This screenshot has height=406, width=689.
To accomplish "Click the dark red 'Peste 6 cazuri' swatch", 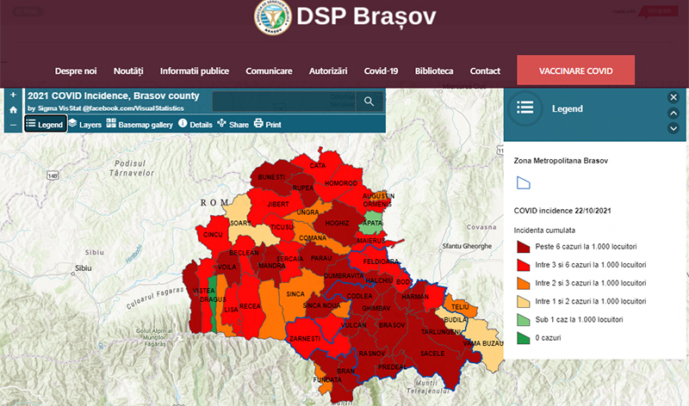I will coord(523,245).
